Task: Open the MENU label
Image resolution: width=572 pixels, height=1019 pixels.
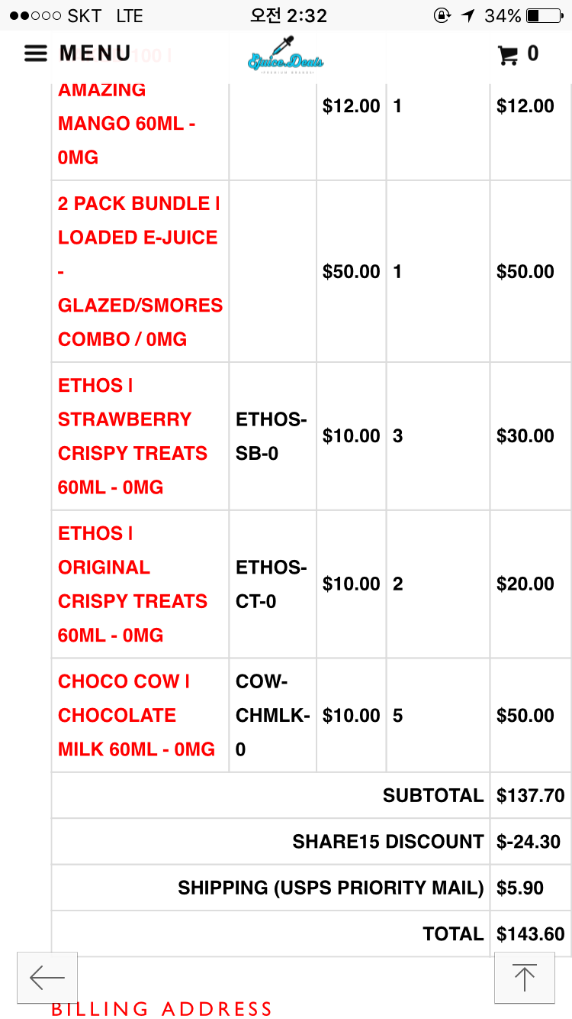Action: click(x=95, y=53)
